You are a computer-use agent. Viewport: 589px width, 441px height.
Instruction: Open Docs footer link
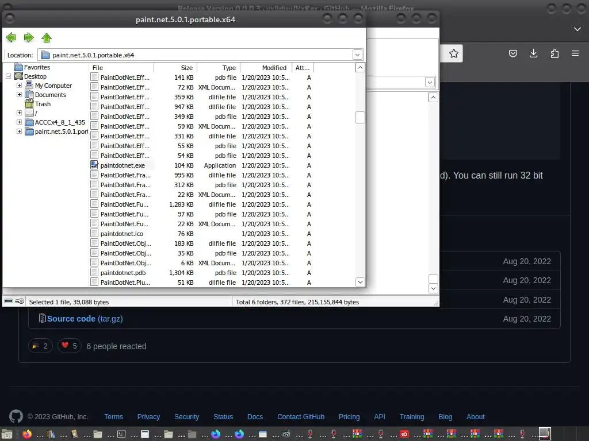point(255,417)
